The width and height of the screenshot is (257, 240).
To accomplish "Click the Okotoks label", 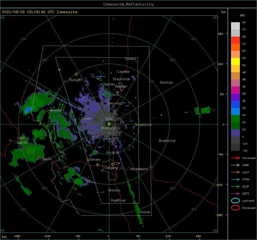I will (x=114, y=190).
